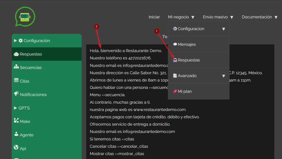Click the line with www.restaurantedemo.com
The height and width of the screenshot is (159, 282).
[138, 110]
